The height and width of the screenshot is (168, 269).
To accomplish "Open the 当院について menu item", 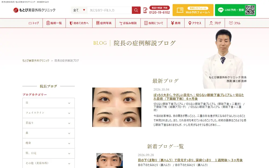I will point(154,23).
